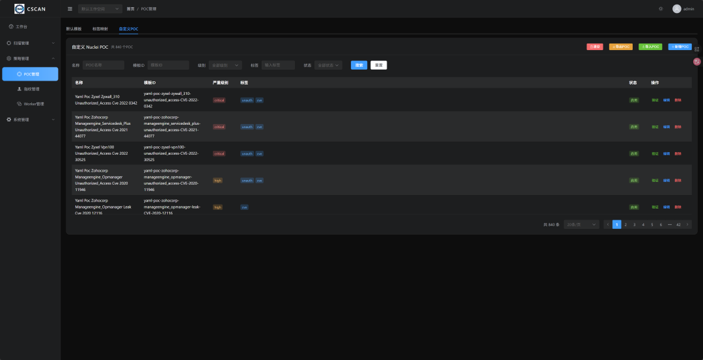
Task: Click the 系统管理 gear icon
Action: [9, 120]
